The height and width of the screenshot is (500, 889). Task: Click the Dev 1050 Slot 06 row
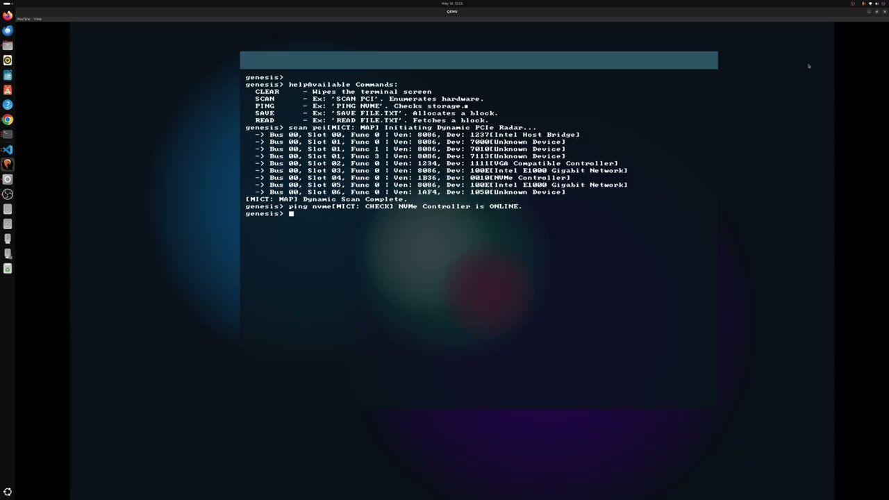point(410,192)
